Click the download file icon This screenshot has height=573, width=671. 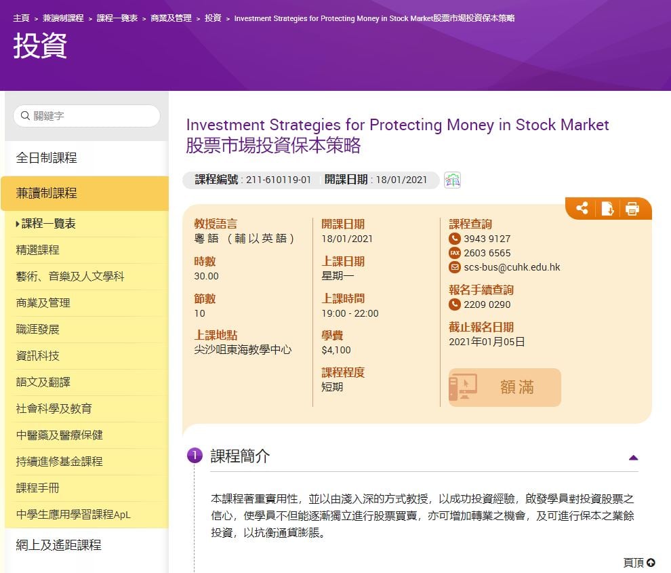tap(608, 209)
